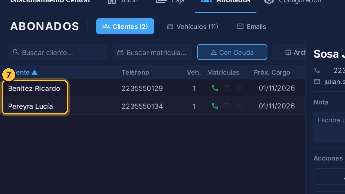Click the Configuración gear icon
This screenshot has width=345, height=194.
(x=269, y=1)
